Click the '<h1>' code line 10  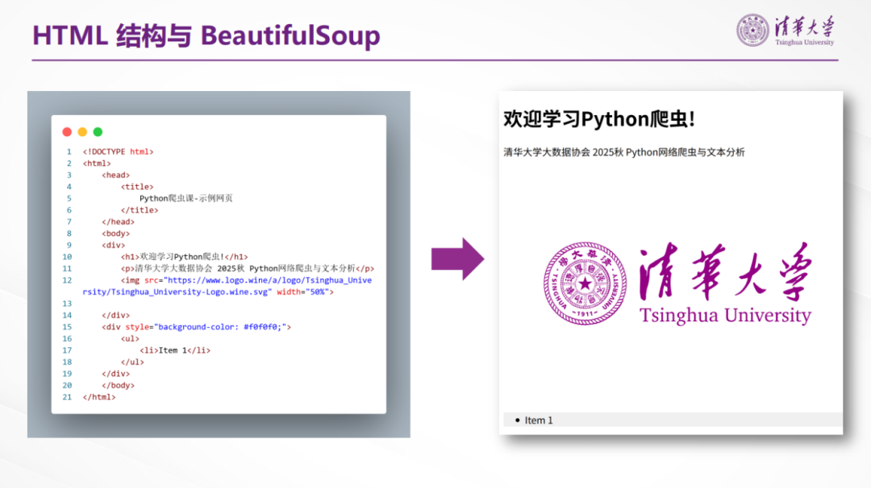185,257
